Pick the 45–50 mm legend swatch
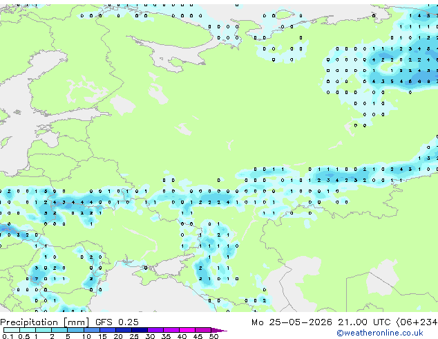The height and width of the screenshot is (339, 438). [x=203, y=330]
